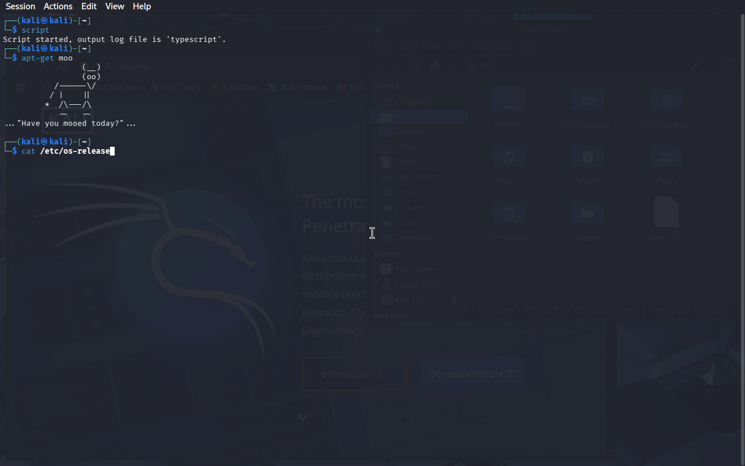This screenshot has height=466, width=745.
Task: Select Trash in Places sidebar
Action: (406, 162)
